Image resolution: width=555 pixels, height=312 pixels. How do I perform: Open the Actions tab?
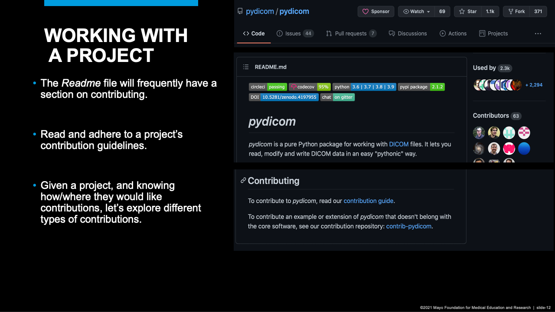453,33
